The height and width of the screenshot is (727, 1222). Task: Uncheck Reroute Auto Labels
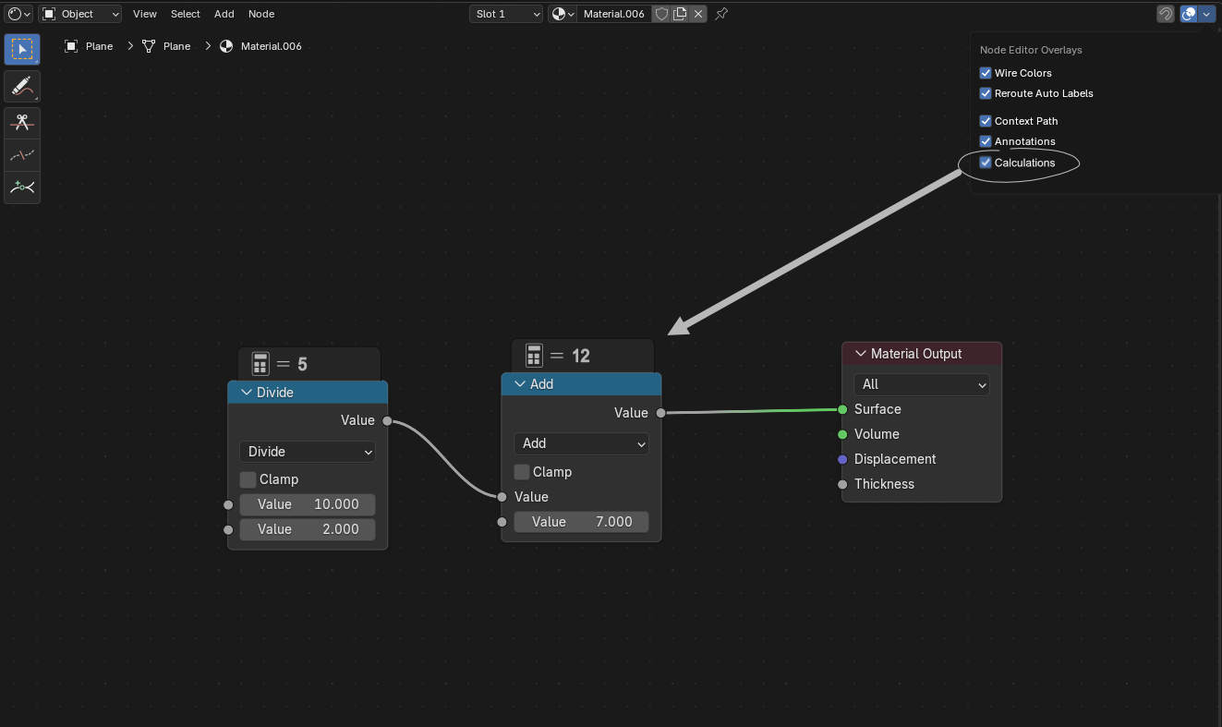click(x=986, y=93)
